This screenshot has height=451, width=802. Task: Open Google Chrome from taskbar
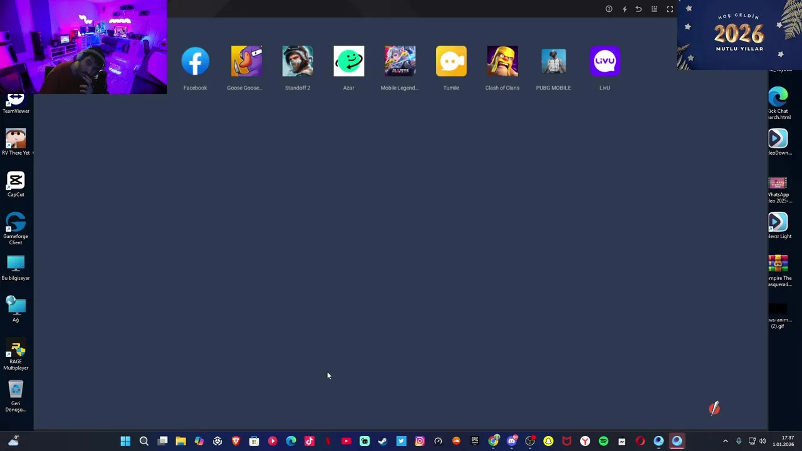(x=493, y=441)
